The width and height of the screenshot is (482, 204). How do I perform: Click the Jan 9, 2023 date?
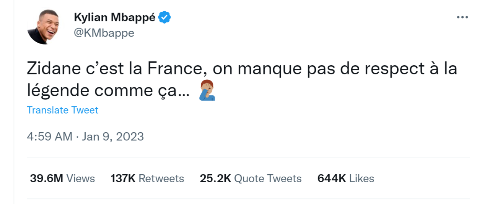pyautogui.click(x=113, y=136)
